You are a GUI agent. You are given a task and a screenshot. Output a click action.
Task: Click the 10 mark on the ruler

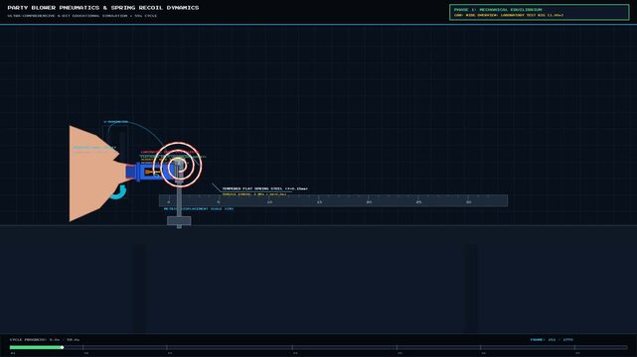(269, 201)
